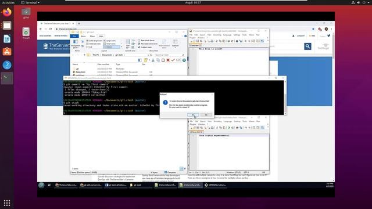Click Yes in the Reload dialog
The width and height of the screenshot is (372, 209).
(x=193, y=115)
